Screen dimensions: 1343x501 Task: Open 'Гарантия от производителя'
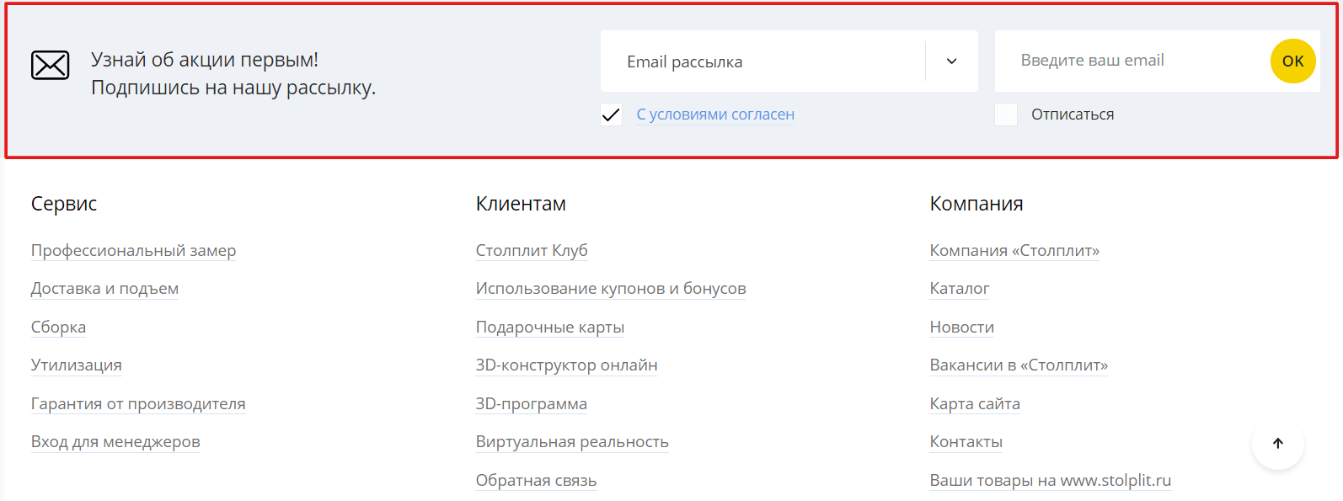[139, 403]
